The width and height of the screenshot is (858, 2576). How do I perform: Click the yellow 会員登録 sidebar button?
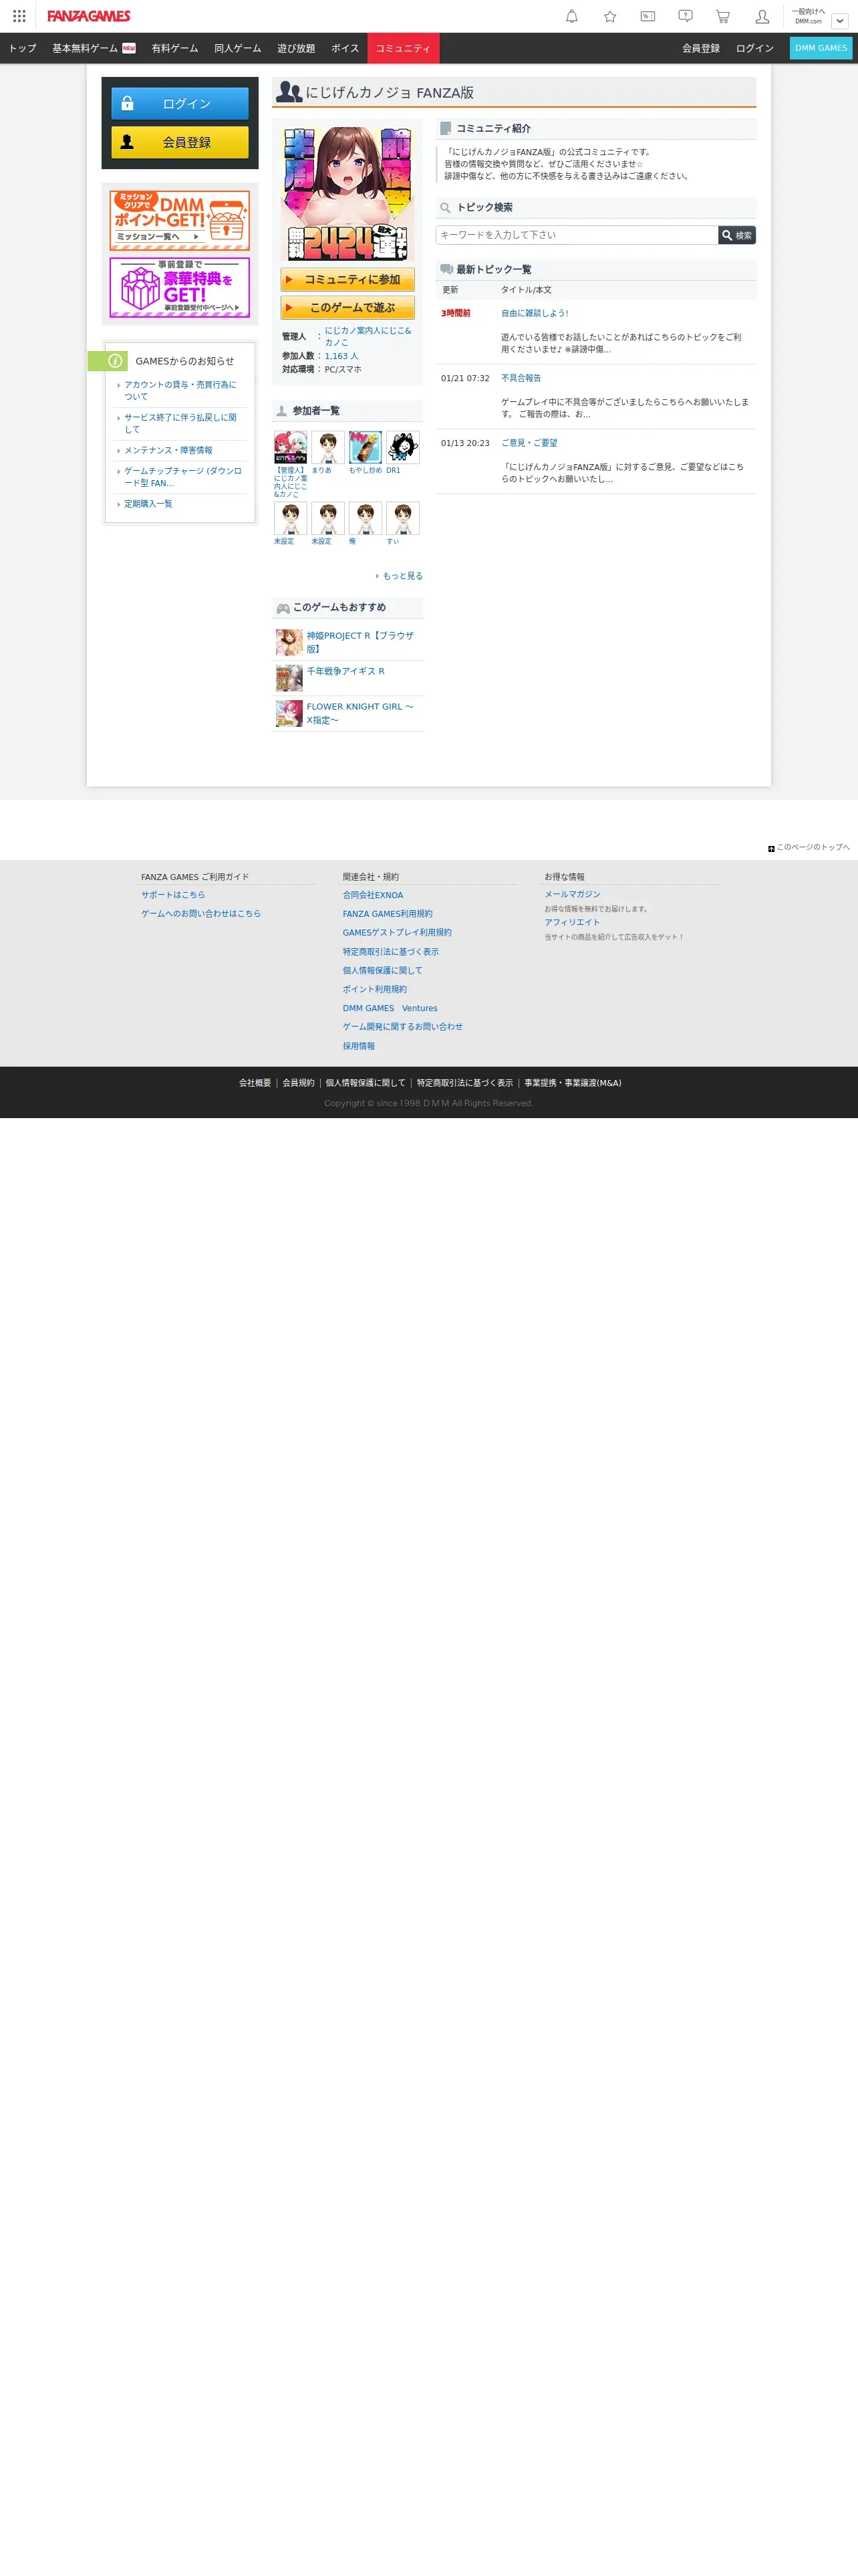tap(180, 142)
